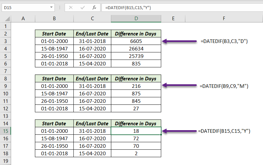
Task: Click the End/Last Date header in row 8
Action: 92,78
